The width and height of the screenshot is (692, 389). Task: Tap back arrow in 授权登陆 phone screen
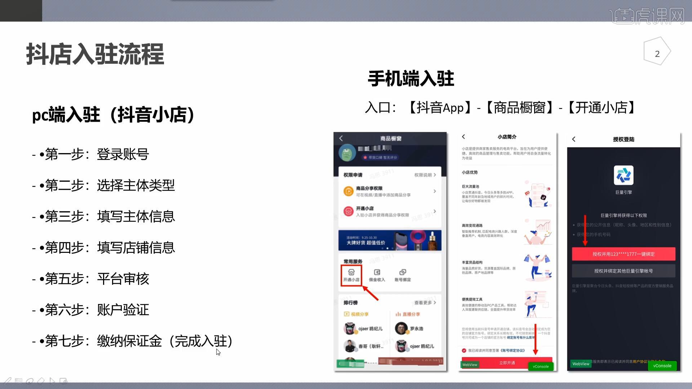click(x=574, y=139)
